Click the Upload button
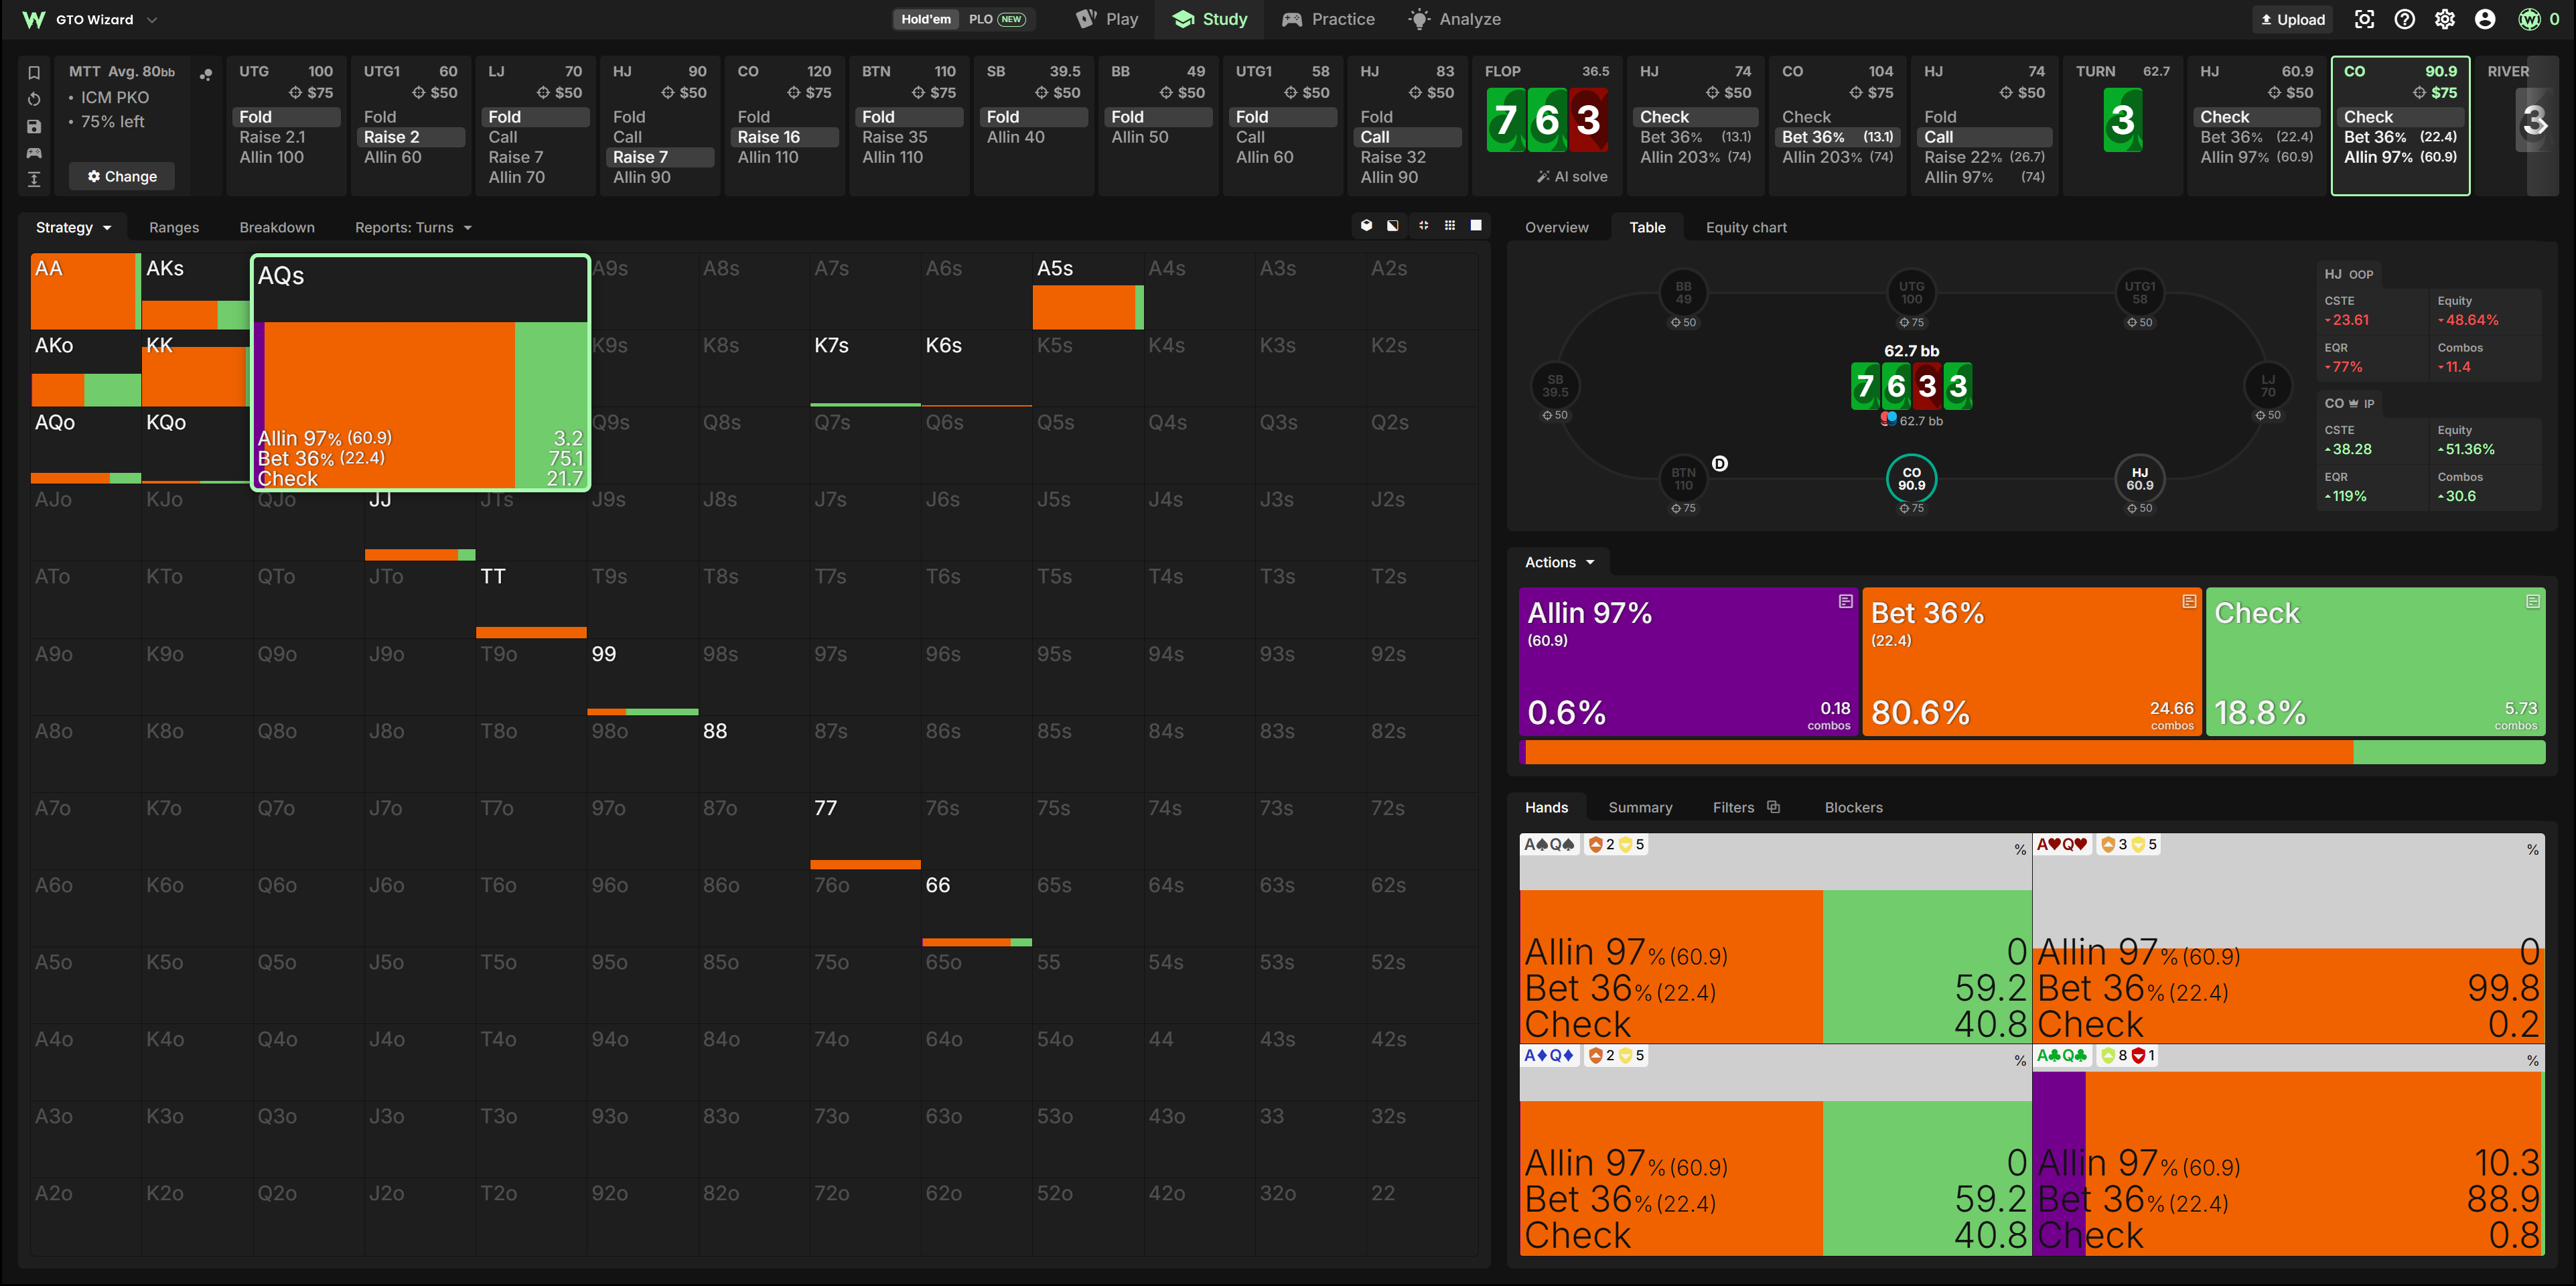This screenshot has height=1286, width=2576. click(x=2294, y=19)
